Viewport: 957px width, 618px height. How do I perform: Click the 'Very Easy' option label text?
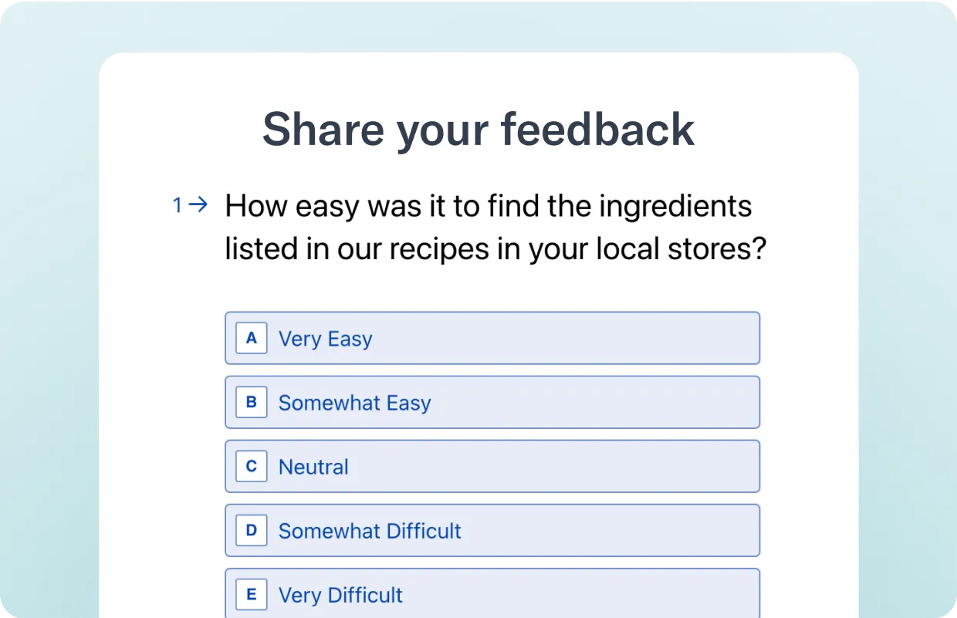point(325,338)
